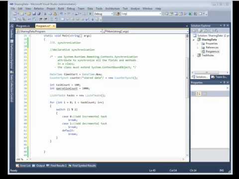Click Solution Explorer Show All Files icon
The width and height of the screenshot is (239, 179).
tap(200, 31)
